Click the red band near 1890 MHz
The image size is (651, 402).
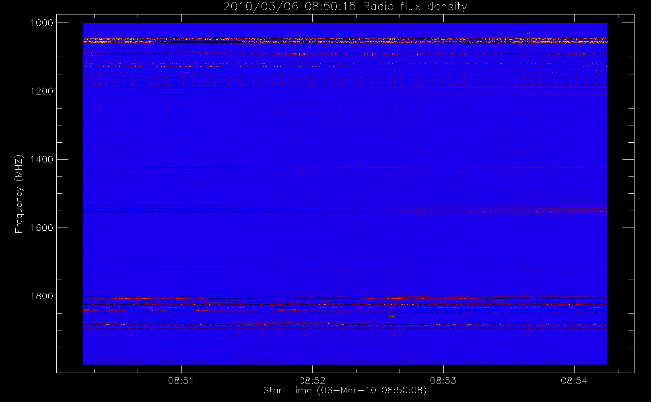click(345, 326)
